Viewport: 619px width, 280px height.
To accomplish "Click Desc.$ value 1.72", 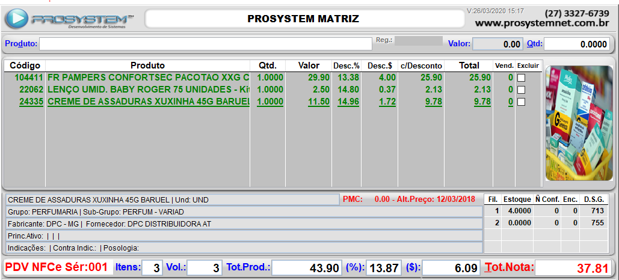I will (387, 102).
